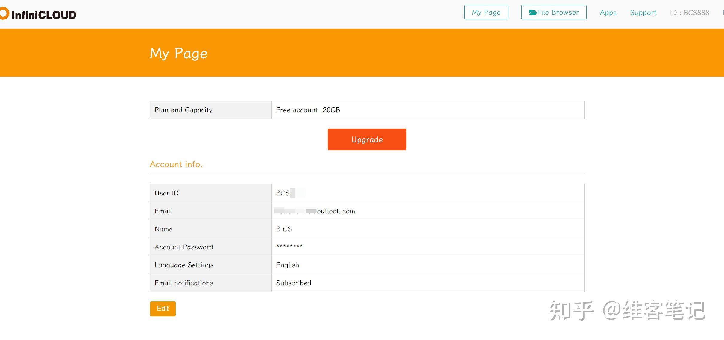Click the My Page banner title

click(178, 53)
